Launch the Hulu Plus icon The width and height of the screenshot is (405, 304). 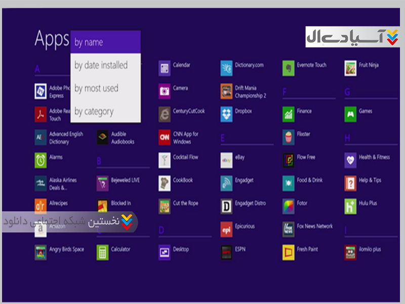[350, 206]
